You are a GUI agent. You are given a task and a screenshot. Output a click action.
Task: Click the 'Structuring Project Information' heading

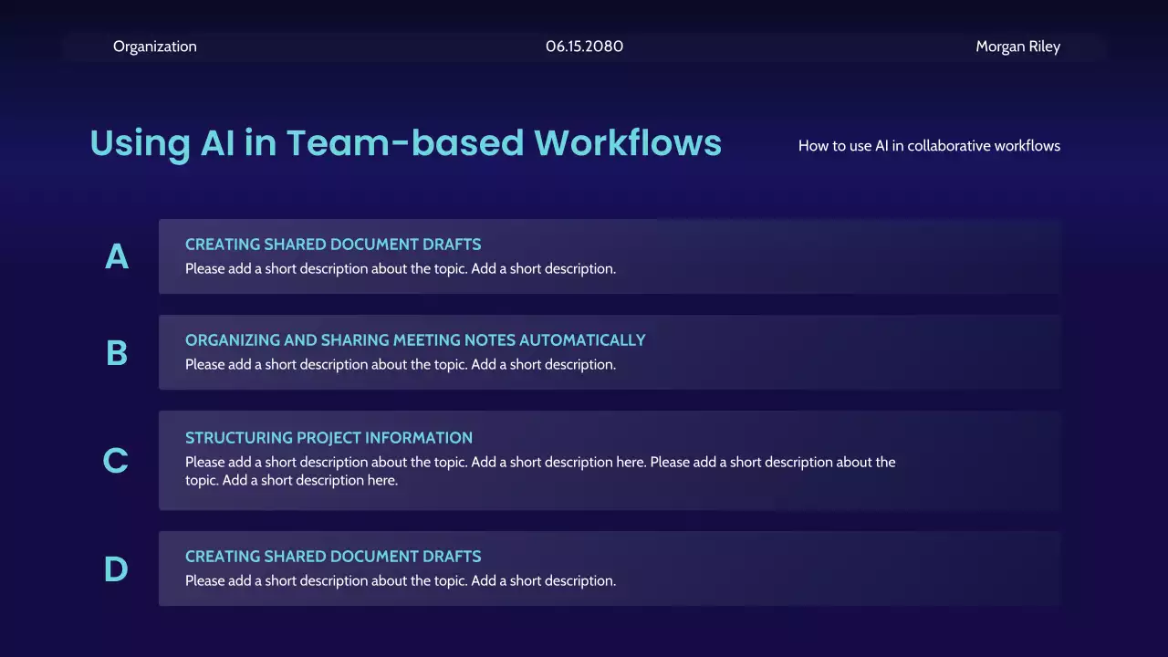click(328, 438)
